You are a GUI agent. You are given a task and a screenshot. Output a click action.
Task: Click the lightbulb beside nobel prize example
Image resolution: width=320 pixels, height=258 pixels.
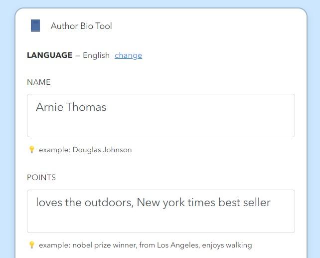tap(31, 245)
